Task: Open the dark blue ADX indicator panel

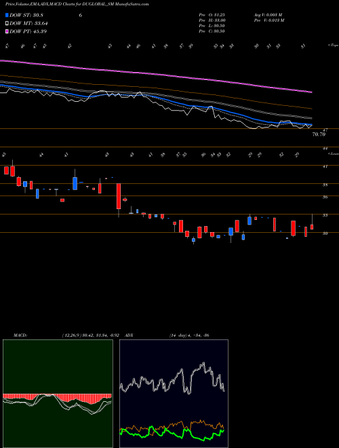Action: pos(174,394)
